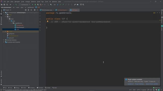Switch to the Homeworks.java tab
This screenshot has height=91, width=163.
click(x=62, y=10)
